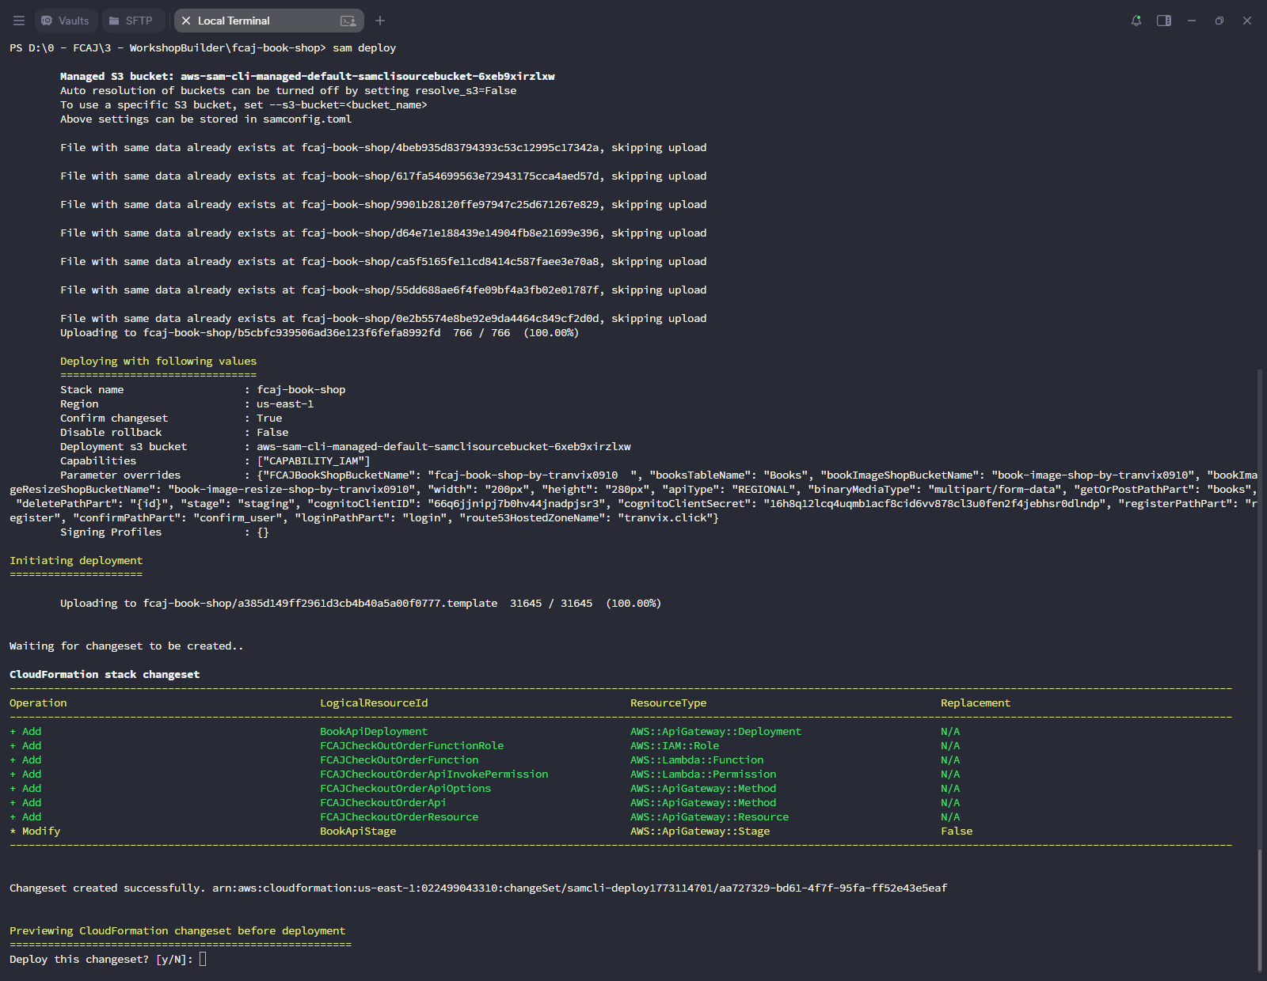Open the notifications bell
This screenshot has height=981, width=1267.
click(x=1136, y=21)
